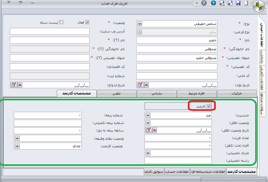The width and height of the screenshot is (268, 182).
Task: Expand the وضعیت تاهل dropdown
Action: click(148, 123)
